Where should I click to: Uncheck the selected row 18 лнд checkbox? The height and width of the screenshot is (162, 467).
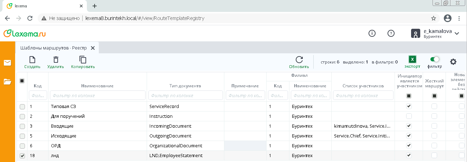(22, 156)
